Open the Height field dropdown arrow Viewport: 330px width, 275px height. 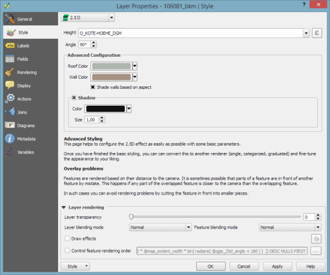(306, 33)
